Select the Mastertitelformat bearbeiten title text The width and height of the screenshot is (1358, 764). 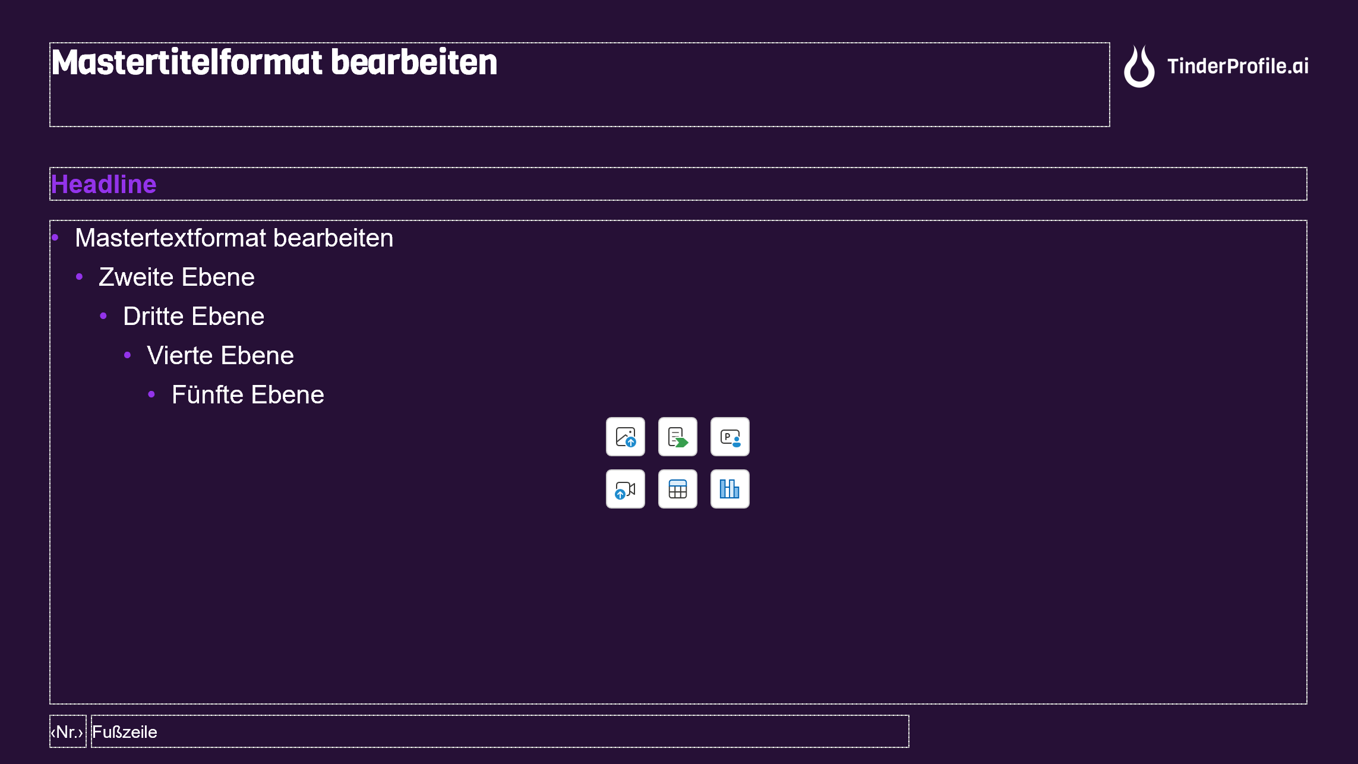274,62
